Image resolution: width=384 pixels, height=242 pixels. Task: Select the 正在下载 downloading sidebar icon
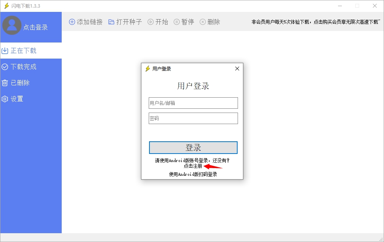(x=5, y=50)
